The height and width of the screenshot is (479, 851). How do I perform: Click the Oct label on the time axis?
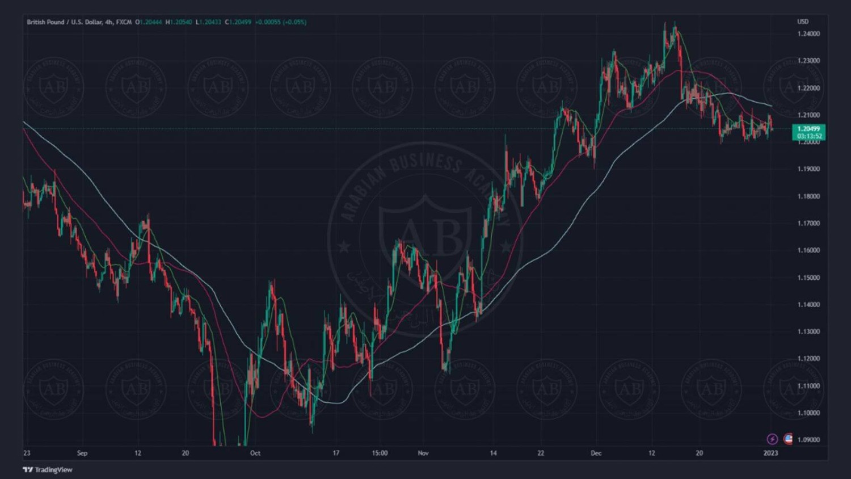point(255,453)
